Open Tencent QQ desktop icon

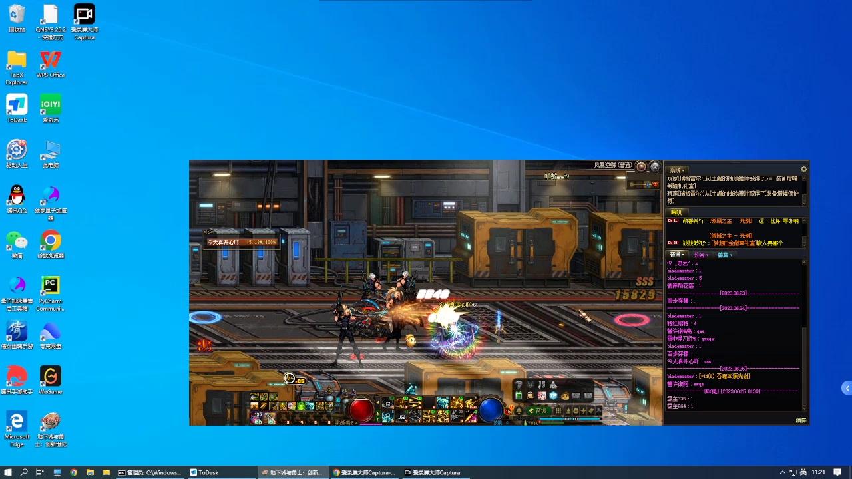point(17,200)
